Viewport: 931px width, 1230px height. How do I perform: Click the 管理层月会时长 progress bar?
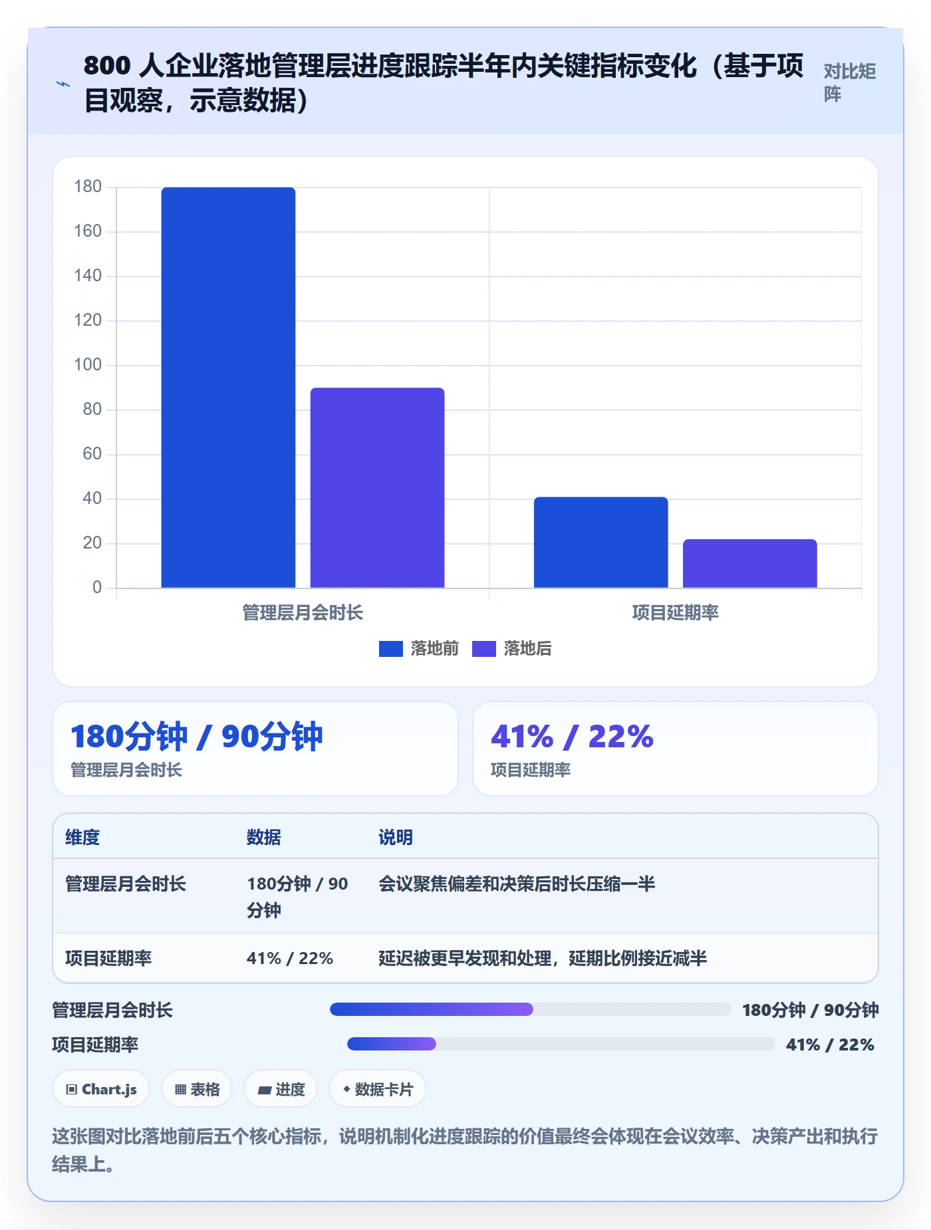[530, 1009]
